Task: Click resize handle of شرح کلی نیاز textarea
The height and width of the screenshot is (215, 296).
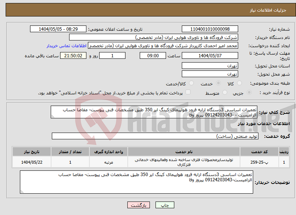Action: pyautogui.click(x=53, y=116)
